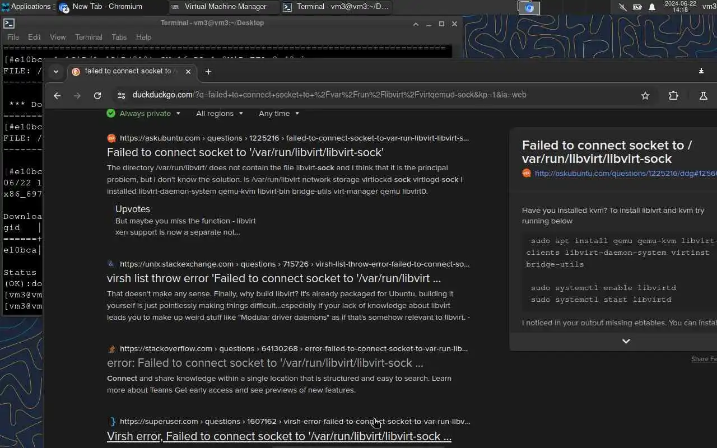Open the Terminal window File menu
The width and height of the screenshot is (717, 448).
click(13, 37)
